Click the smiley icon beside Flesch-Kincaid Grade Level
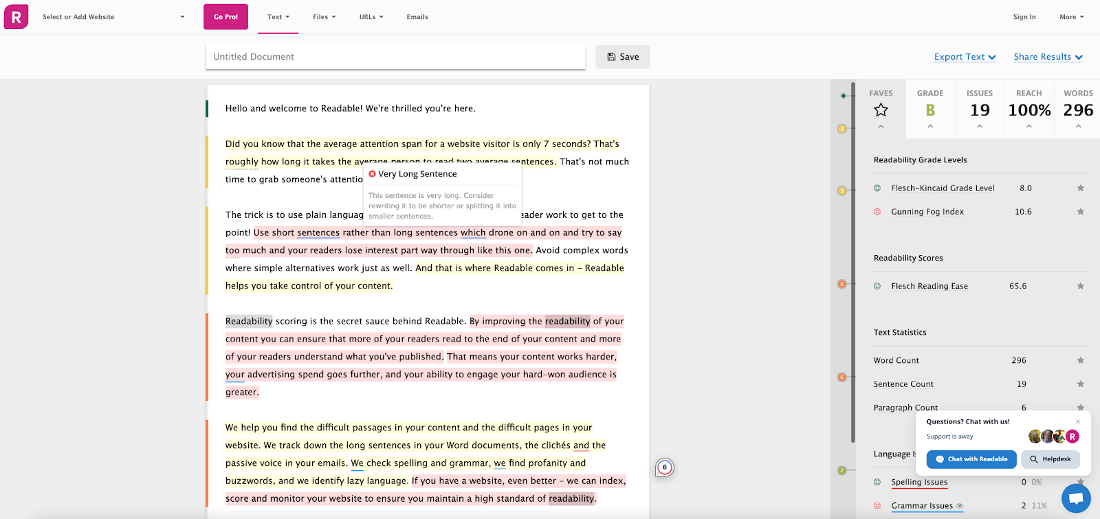The image size is (1100, 519). pos(877,188)
